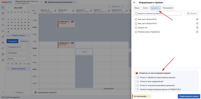The image size is (201, 99).
Task: Enable Отказ от всех уведомлений toggle
Action: [x=137, y=81]
